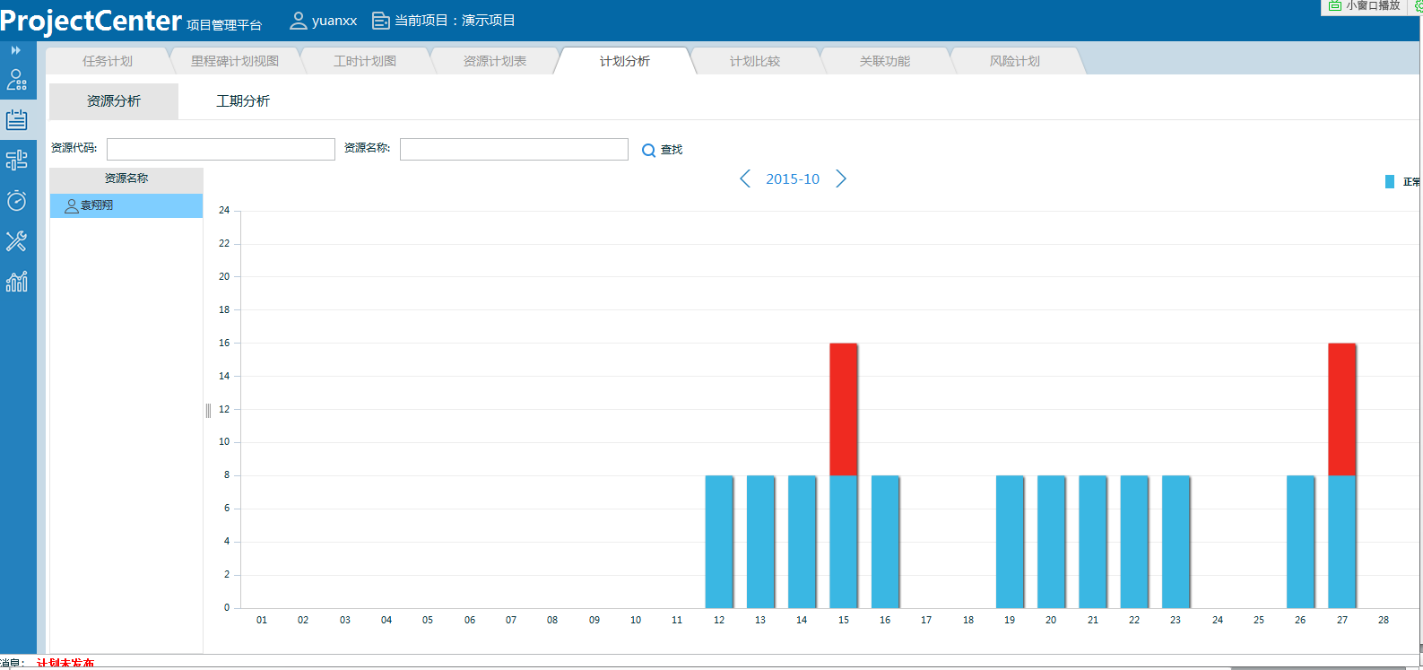Click the blue 正常 legend swatch
The height and width of the screenshot is (670, 1423).
click(x=1390, y=182)
